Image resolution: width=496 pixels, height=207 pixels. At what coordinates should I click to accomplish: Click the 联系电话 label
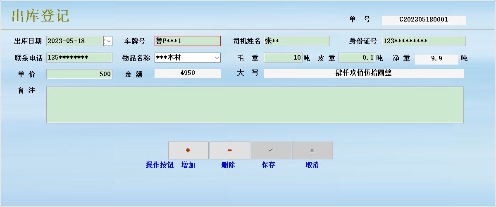coord(29,58)
